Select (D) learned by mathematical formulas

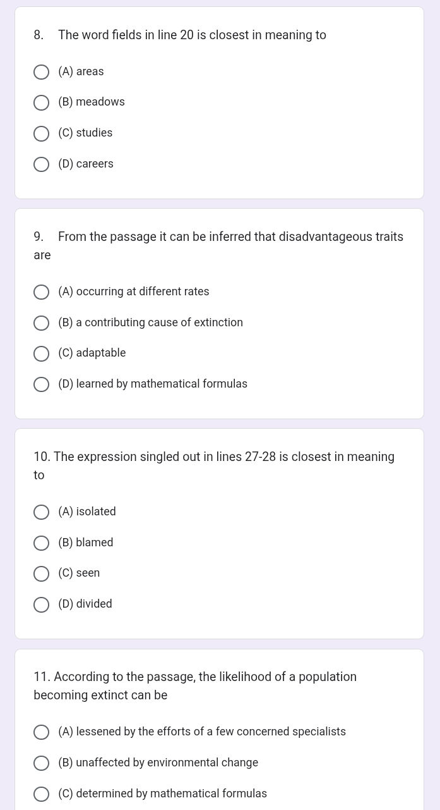point(41,384)
